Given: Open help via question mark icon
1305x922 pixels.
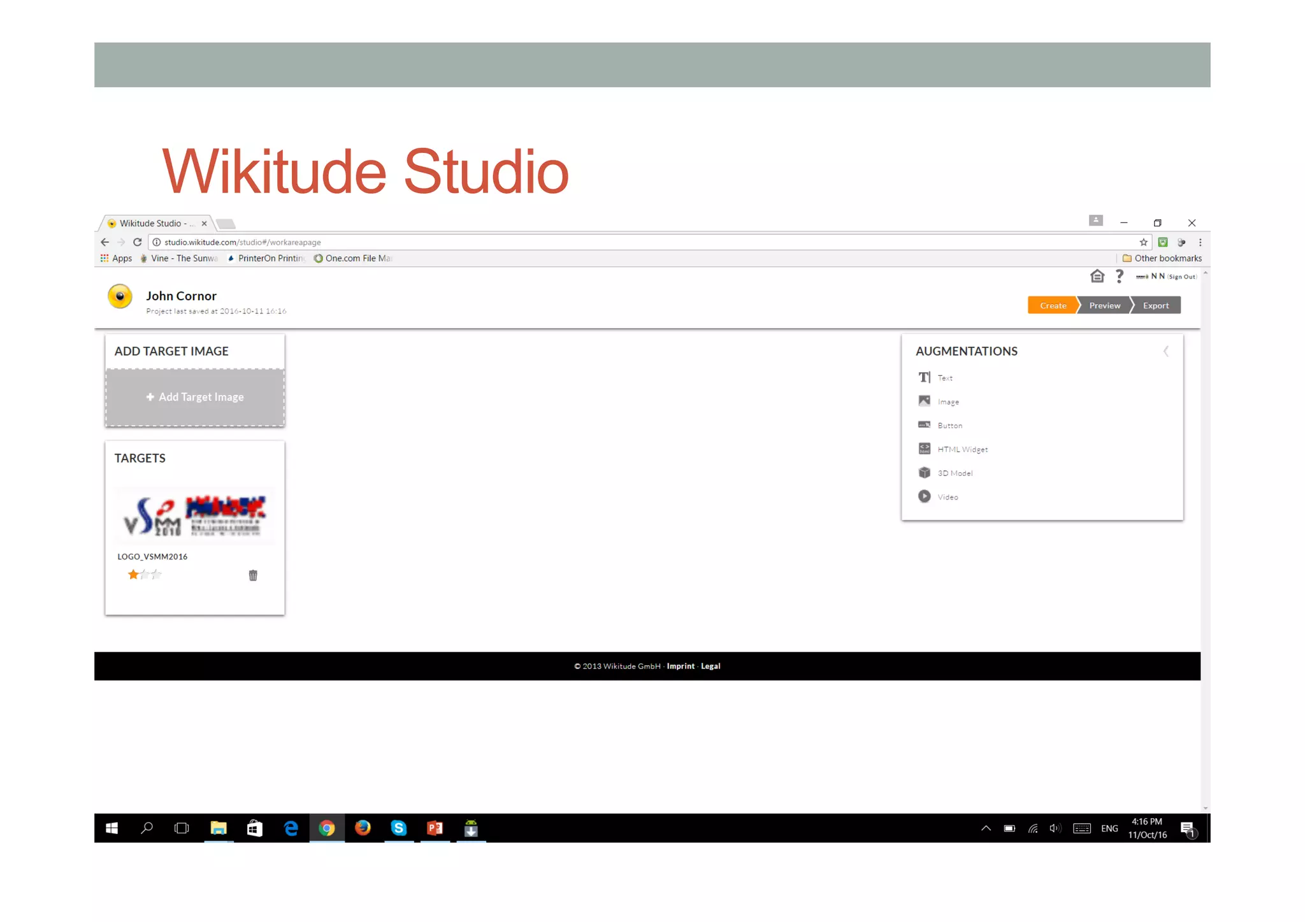Looking at the screenshot, I should point(1119,276).
